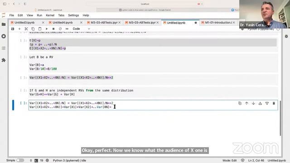Viewport: 290px width, 163px height.
Task: Insert a cell below using plus icon
Action: 19,29
